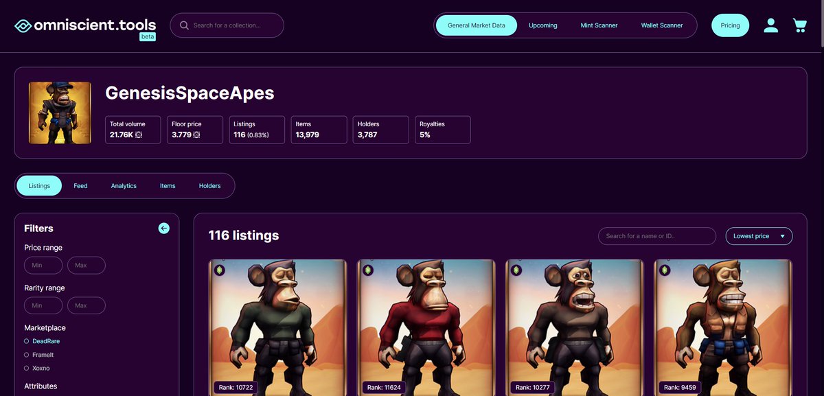
Task: Click the GenesisSpaceApes collection title
Action: [x=190, y=93]
